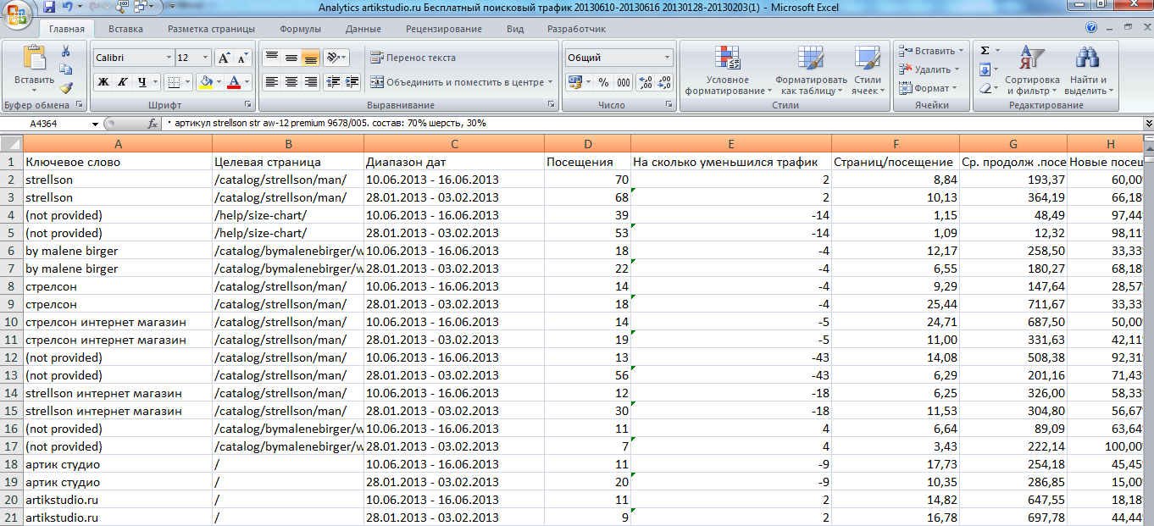
Task: Align text right in cells
Action: click(x=310, y=82)
